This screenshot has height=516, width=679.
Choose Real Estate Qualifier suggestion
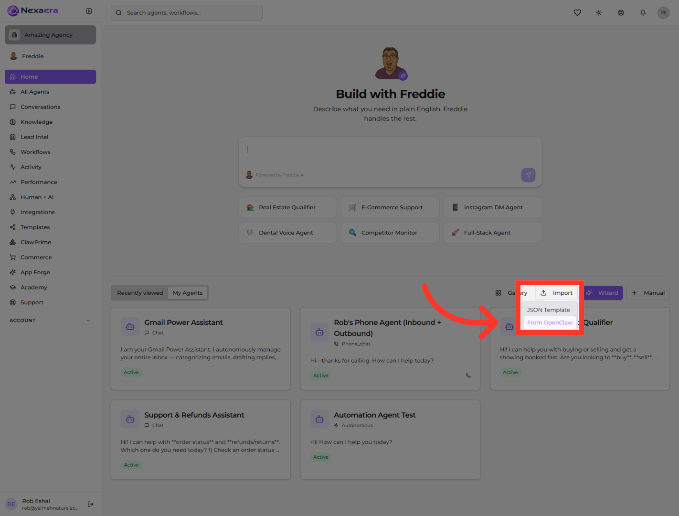[x=287, y=207]
